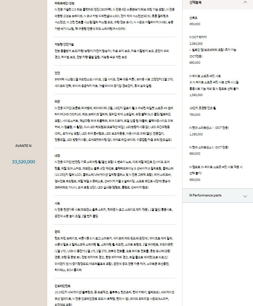Click the 편의 section heading
Image resolution: width=253 pixels, height=306 pixels.
[x=57, y=232]
